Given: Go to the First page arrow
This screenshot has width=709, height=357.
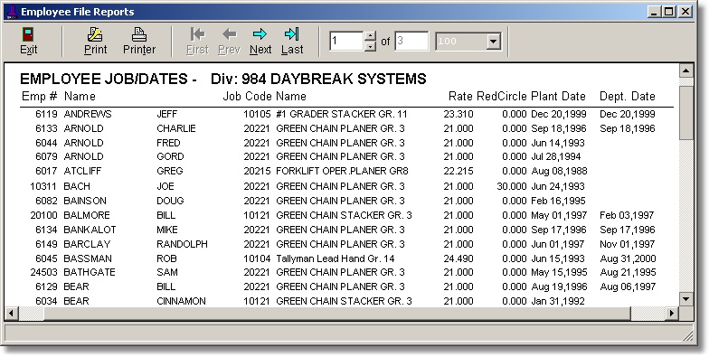Looking at the screenshot, I should pyautogui.click(x=197, y=34).
